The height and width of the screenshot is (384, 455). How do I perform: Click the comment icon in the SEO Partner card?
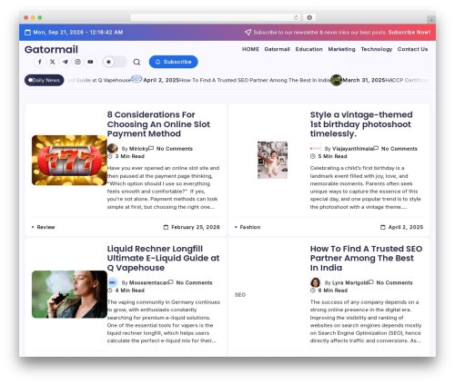371,282
